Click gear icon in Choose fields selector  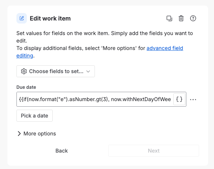[24, 71]
